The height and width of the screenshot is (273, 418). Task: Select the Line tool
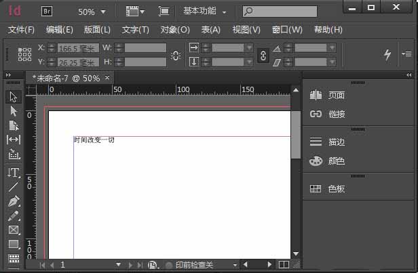coord(14,187)
